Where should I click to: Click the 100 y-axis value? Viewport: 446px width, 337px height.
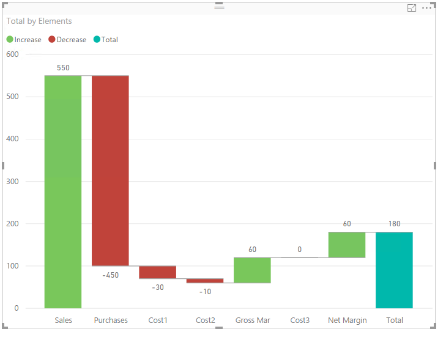coord(12,266)
